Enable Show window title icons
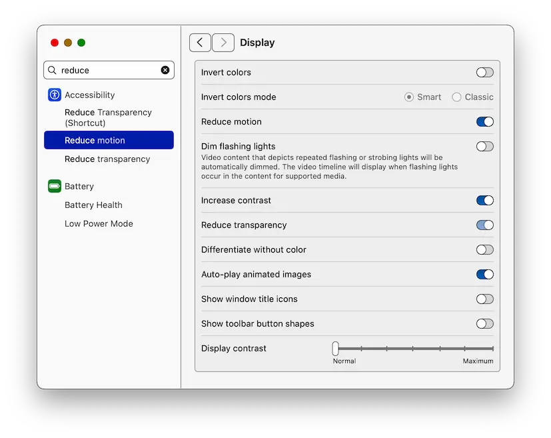The height and width of the screenshot is (438, 551). click(484, 299)
